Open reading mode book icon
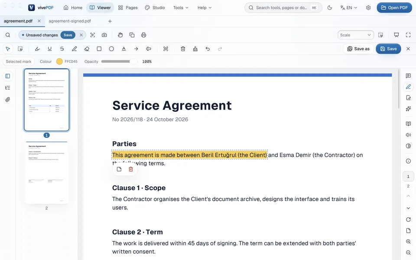The height and width of the screenshot is (260, 416). click(x=408, y=123)
